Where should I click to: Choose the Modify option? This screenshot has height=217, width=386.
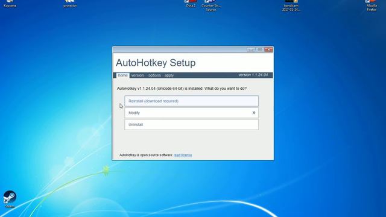click(192, 113)
